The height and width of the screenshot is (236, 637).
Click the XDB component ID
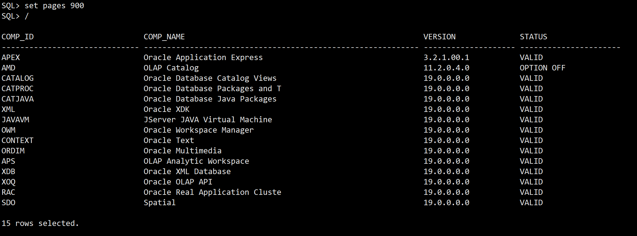click(9, 172)
